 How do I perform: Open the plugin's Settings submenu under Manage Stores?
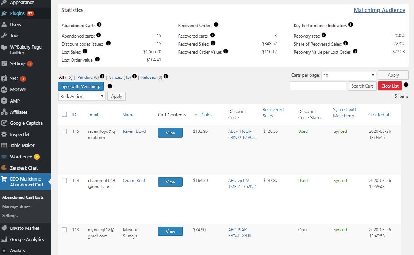pyautogui.click(x=10, y=216)
